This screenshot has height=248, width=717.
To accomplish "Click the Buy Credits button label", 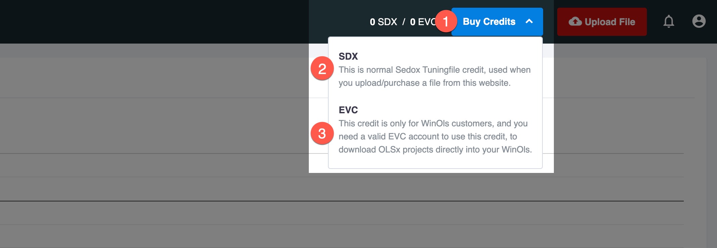I will [489, 21].
